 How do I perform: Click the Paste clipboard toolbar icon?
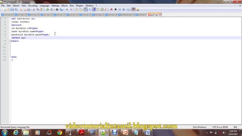(42, 9)
